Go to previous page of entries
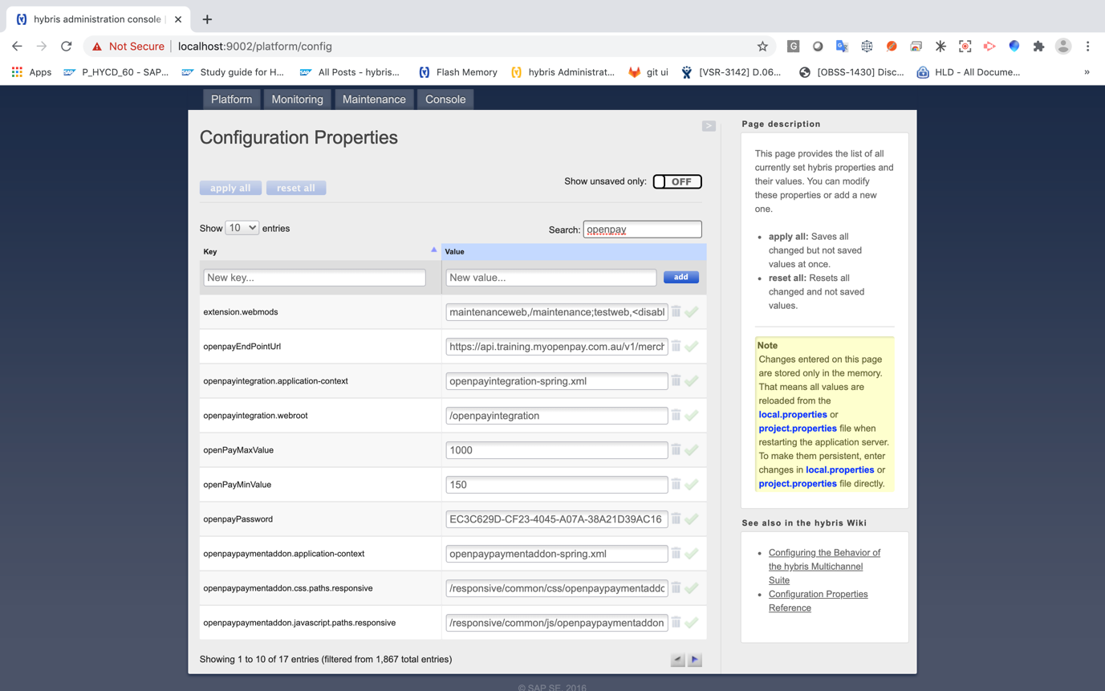This screenshot has width=1105, height=691. click(x=677, y=660)
